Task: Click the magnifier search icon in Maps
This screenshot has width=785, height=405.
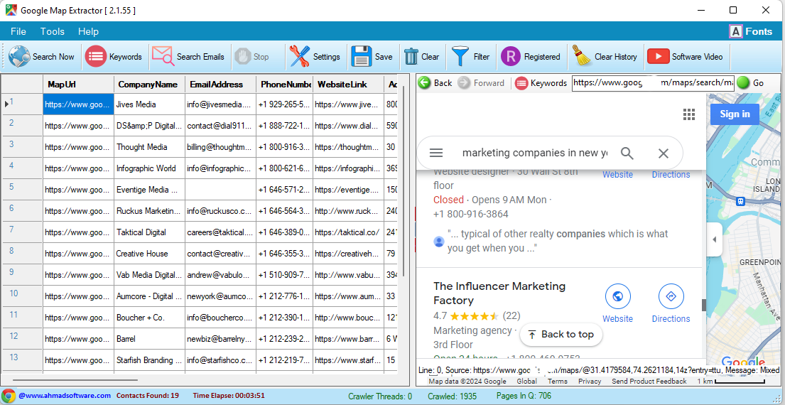Action: click(627, 153)
